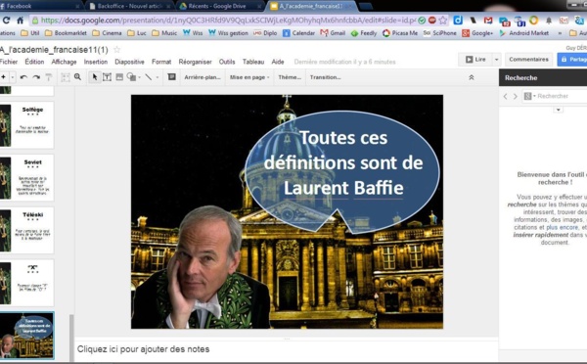Image resolution: width=587 pixels, height=364 pixels.
Task: Click the address bar URL
Action: click(x=228, y=21)
